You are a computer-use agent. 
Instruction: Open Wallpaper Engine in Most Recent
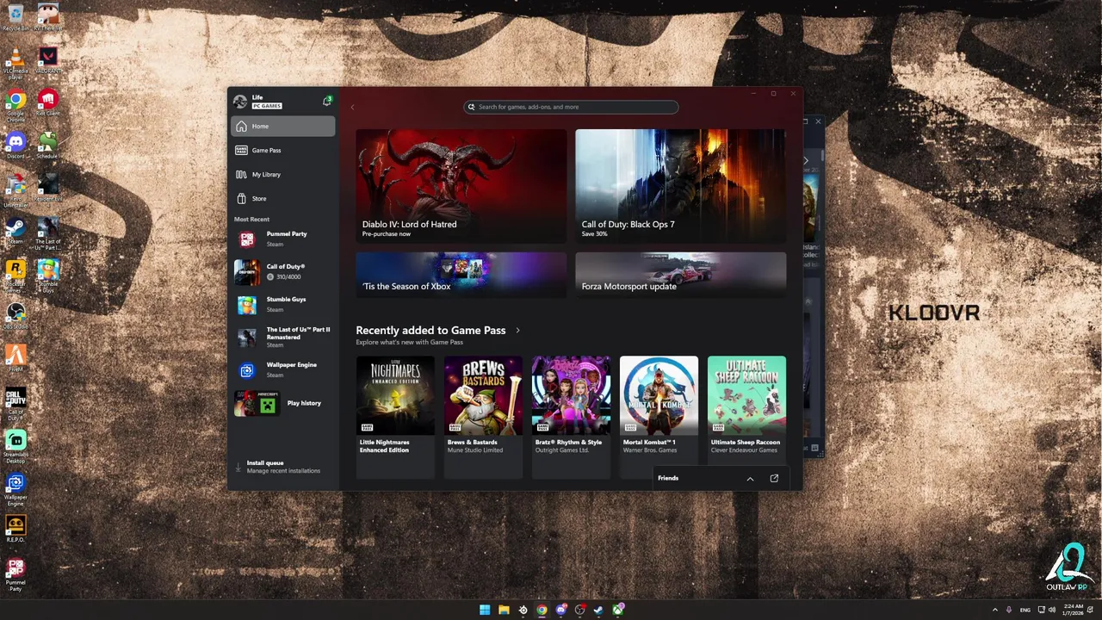(x=283, y=369)
